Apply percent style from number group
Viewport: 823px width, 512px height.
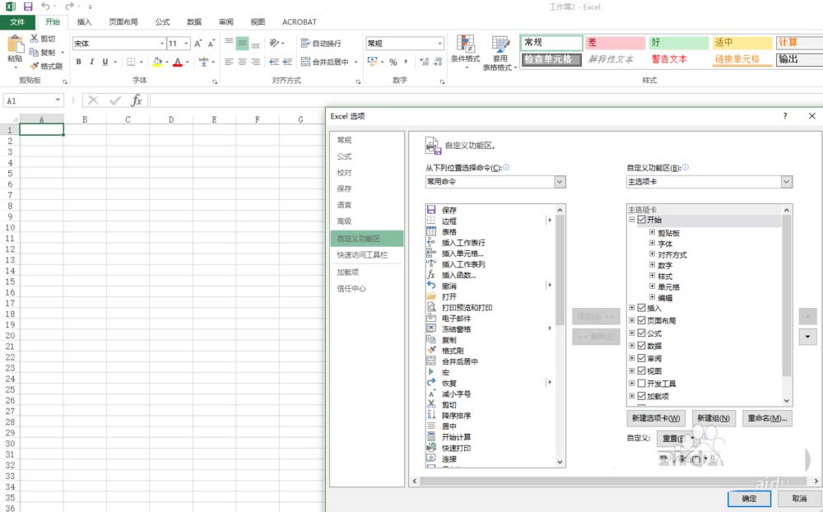pyautogui.click(x=393, y=62)
